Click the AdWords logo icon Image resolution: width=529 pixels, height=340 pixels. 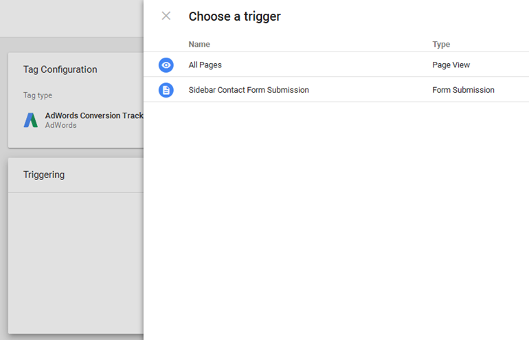coord(31,120)
